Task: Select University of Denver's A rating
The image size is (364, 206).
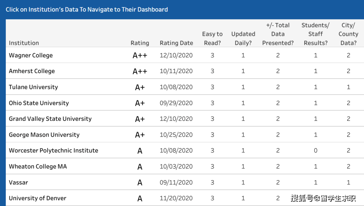Action: [x=140, y=199]
